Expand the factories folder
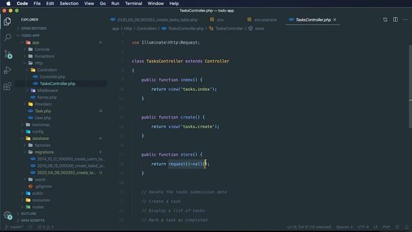 click(42, 145)
